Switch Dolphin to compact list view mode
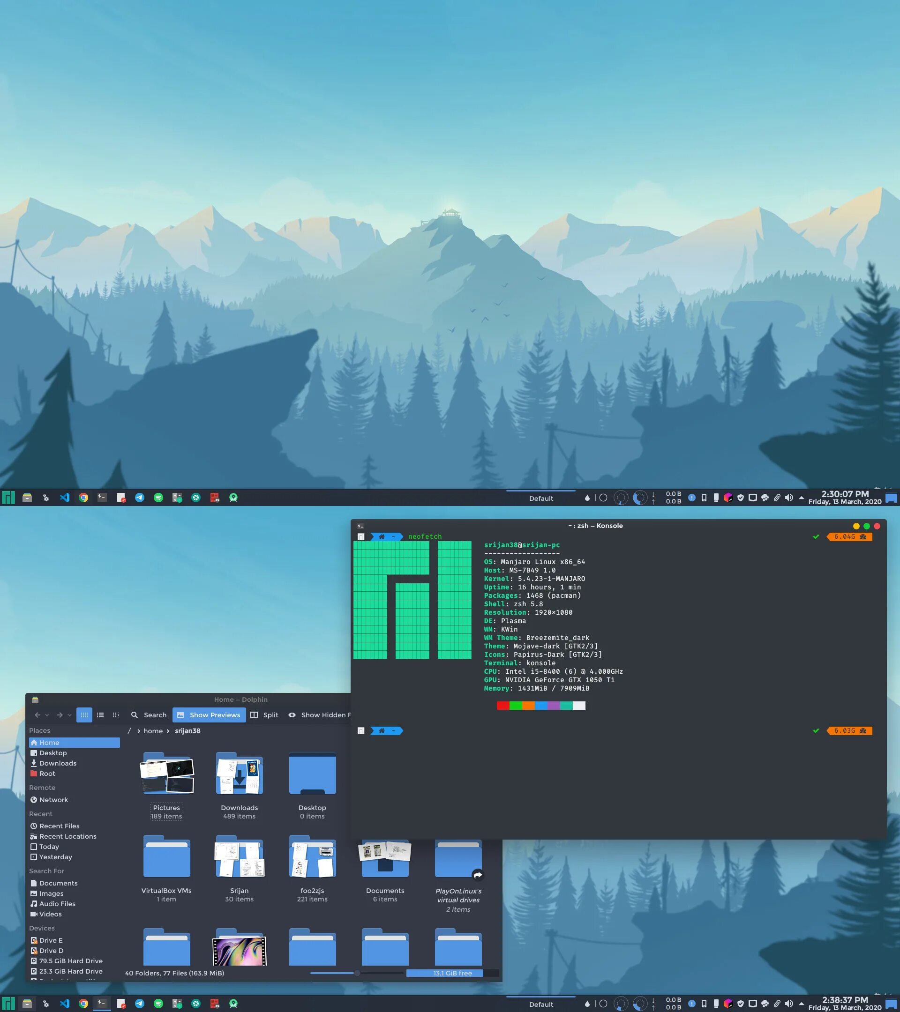The image size is (900, 1012). [100, 715]
